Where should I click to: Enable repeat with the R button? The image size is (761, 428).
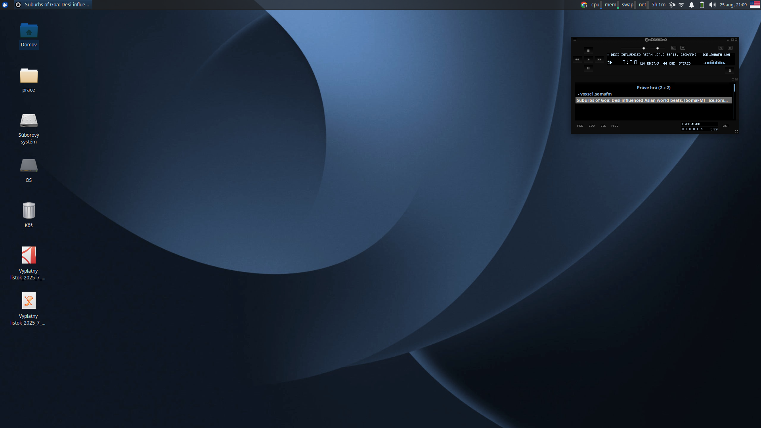(730, 48)
